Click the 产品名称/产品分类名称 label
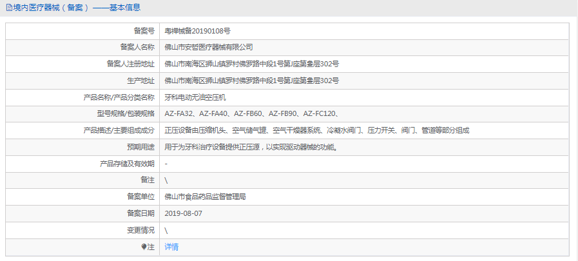The width and height of the screenshot is (578, 261). tap(119, 97)
